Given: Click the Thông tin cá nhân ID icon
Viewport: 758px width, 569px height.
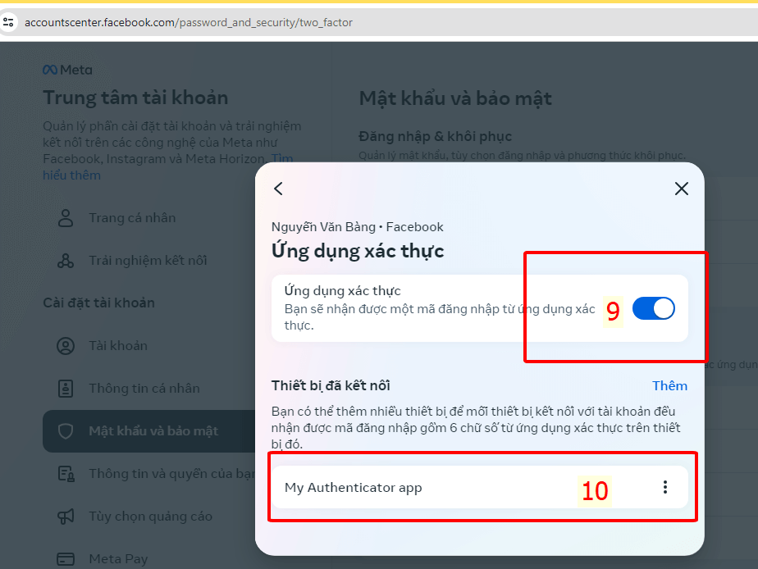Looking at the screenshot, I should coord(66,389).
